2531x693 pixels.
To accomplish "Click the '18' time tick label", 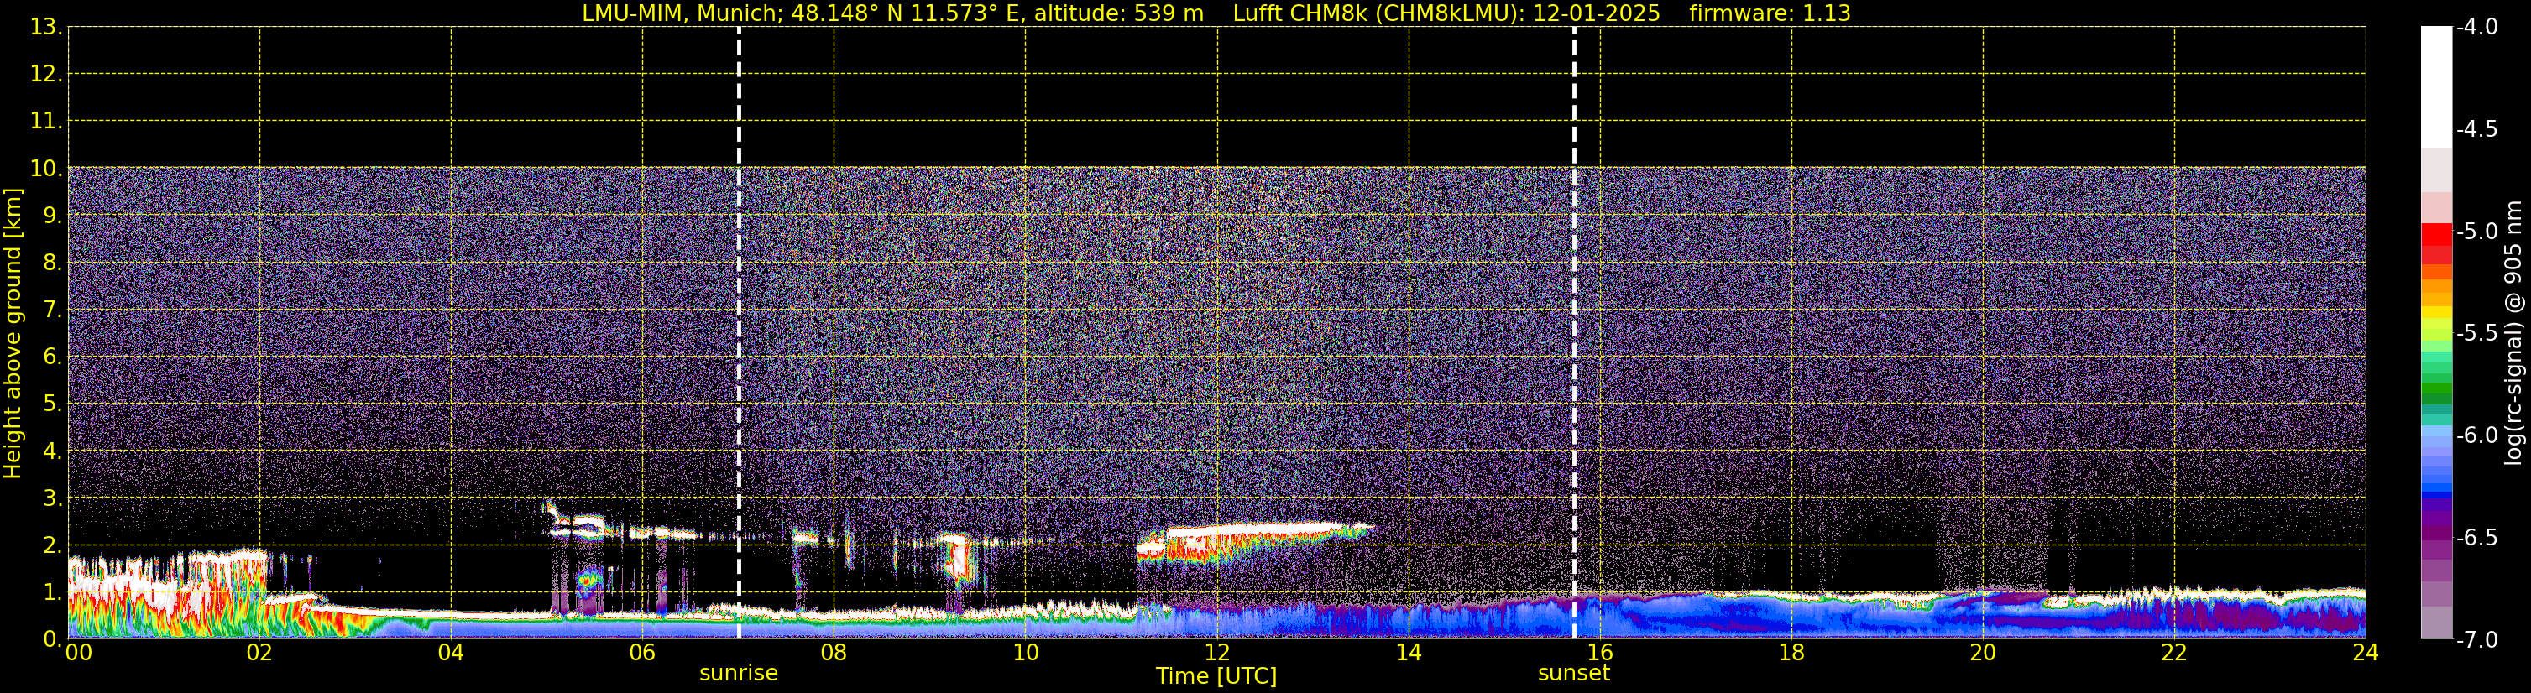I will click(x=1792, y=653).
